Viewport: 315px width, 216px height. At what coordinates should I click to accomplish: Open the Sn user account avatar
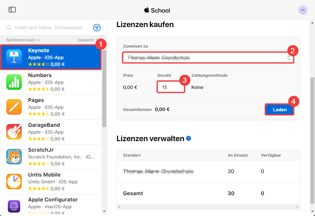pyautogui.click(x=303, y=10)
